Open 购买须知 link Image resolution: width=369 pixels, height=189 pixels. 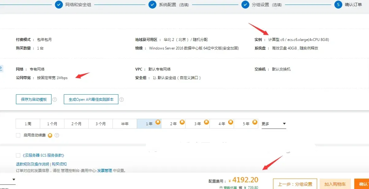pos(59,164)
